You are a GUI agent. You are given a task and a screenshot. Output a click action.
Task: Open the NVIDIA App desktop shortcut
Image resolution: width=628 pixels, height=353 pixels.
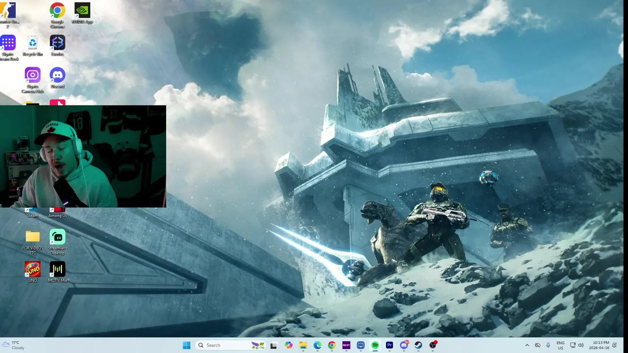(82, 13)
